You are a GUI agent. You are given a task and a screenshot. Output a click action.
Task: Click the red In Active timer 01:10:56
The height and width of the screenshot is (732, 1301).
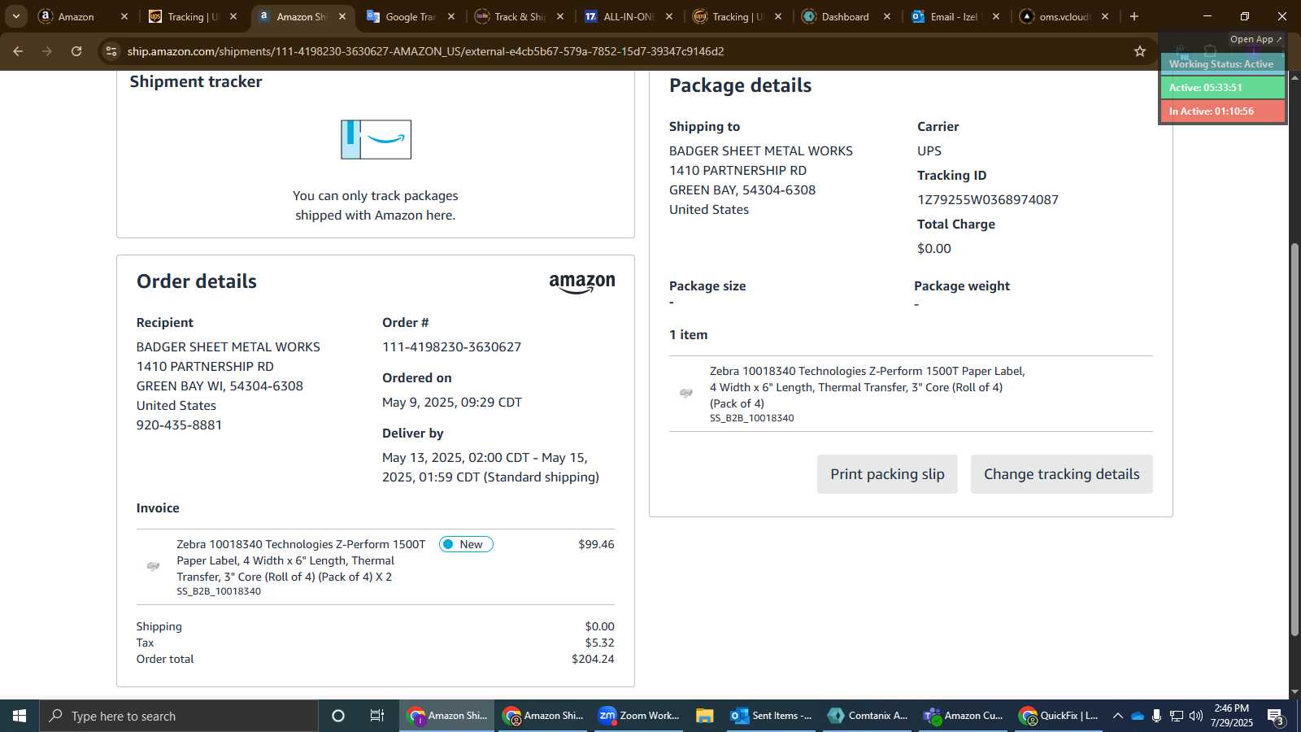(x=1222, y=111)
